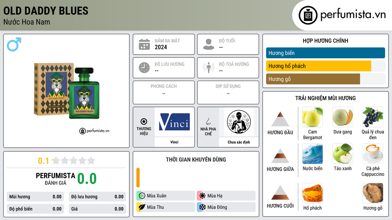Click the PERFUMISTA đánh giá label

point(56,179)
